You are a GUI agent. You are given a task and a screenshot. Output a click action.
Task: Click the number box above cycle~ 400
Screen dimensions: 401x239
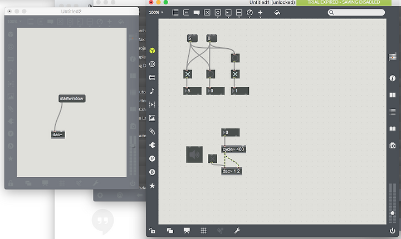coord(231,132)
